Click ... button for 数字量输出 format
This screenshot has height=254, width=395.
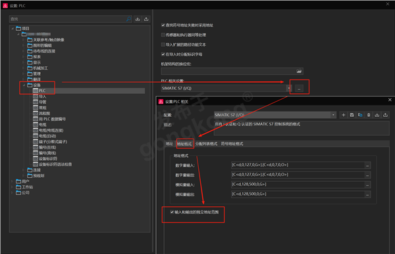[x=367, y=175]
